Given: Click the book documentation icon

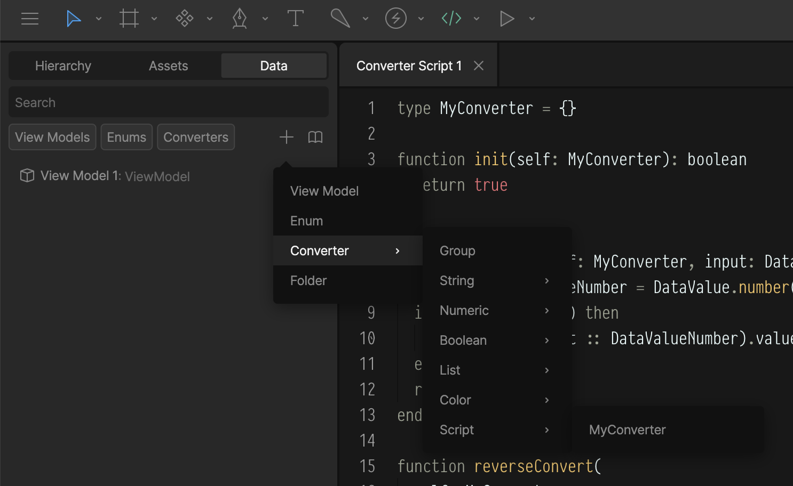Looking at the screenshot, I should [x=315, y=137].
